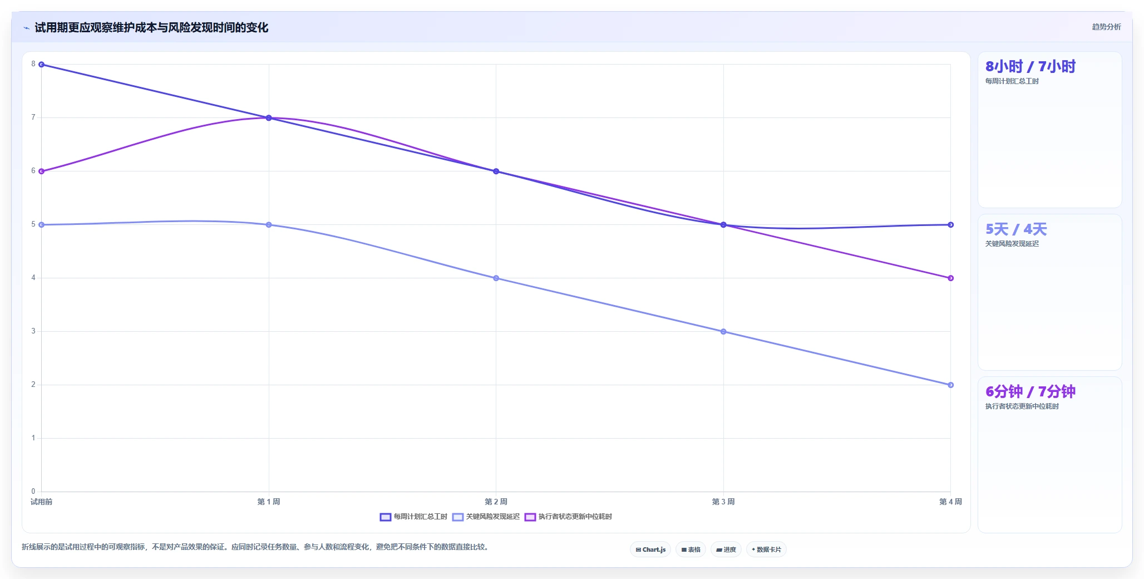Viewport: 1144px width, 579px height.
Task: Toggle 关键风险发现延迟 legend swatch
Action: [458, 517]
